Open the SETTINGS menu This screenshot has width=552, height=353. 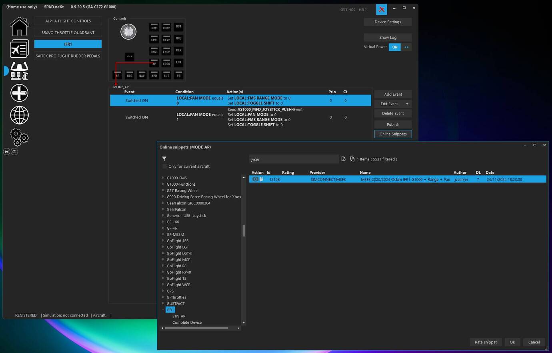tap(347, 10)
